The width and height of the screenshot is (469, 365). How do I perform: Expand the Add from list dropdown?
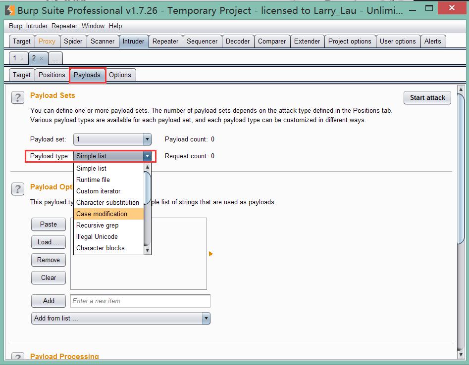120,318
